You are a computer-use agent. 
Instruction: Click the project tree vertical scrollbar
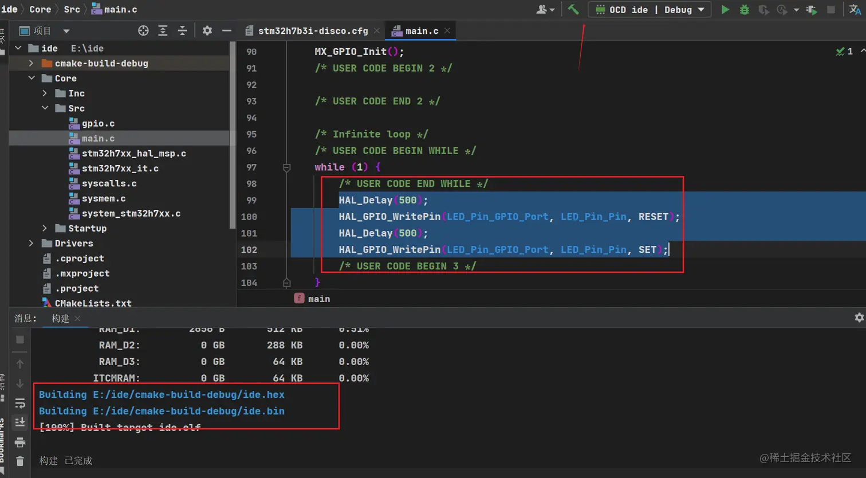[x=233, y=135]
